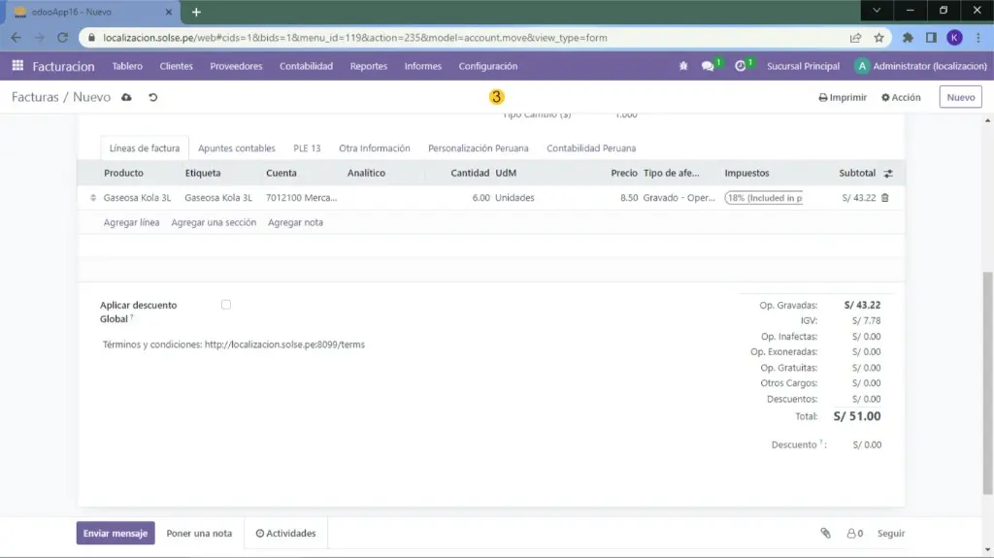The image size is (994, 558).
Task: Switch to the Apuntes contables tab
Action: pos(236,148)
